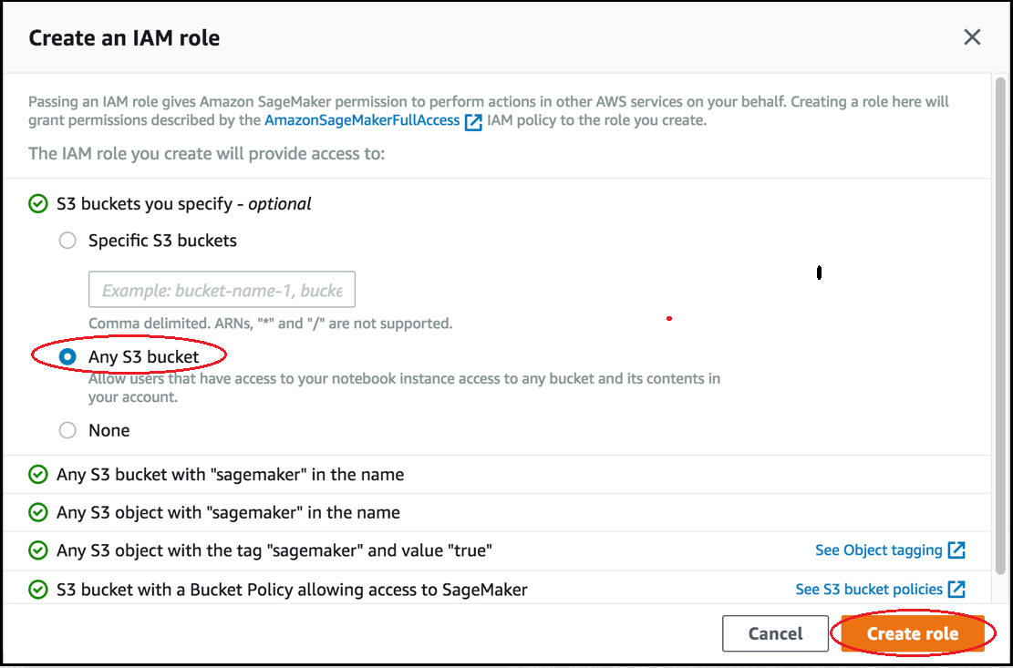
Task: Click the Cancel button
Action: click(x=775, y=633)
